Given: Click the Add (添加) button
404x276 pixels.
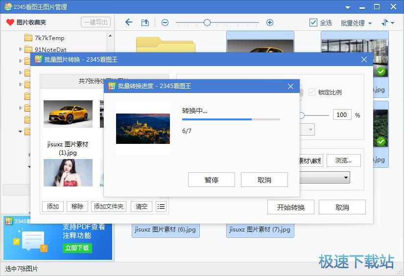Looking at the screenshot, I should tap(53, 207).
